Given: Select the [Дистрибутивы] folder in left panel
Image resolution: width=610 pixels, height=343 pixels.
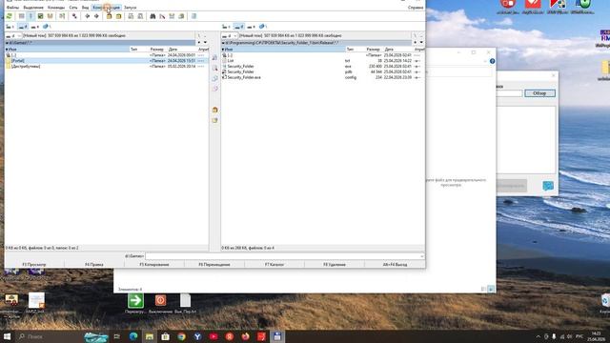Looking at the screenshot, I should (x=106, y=66).
